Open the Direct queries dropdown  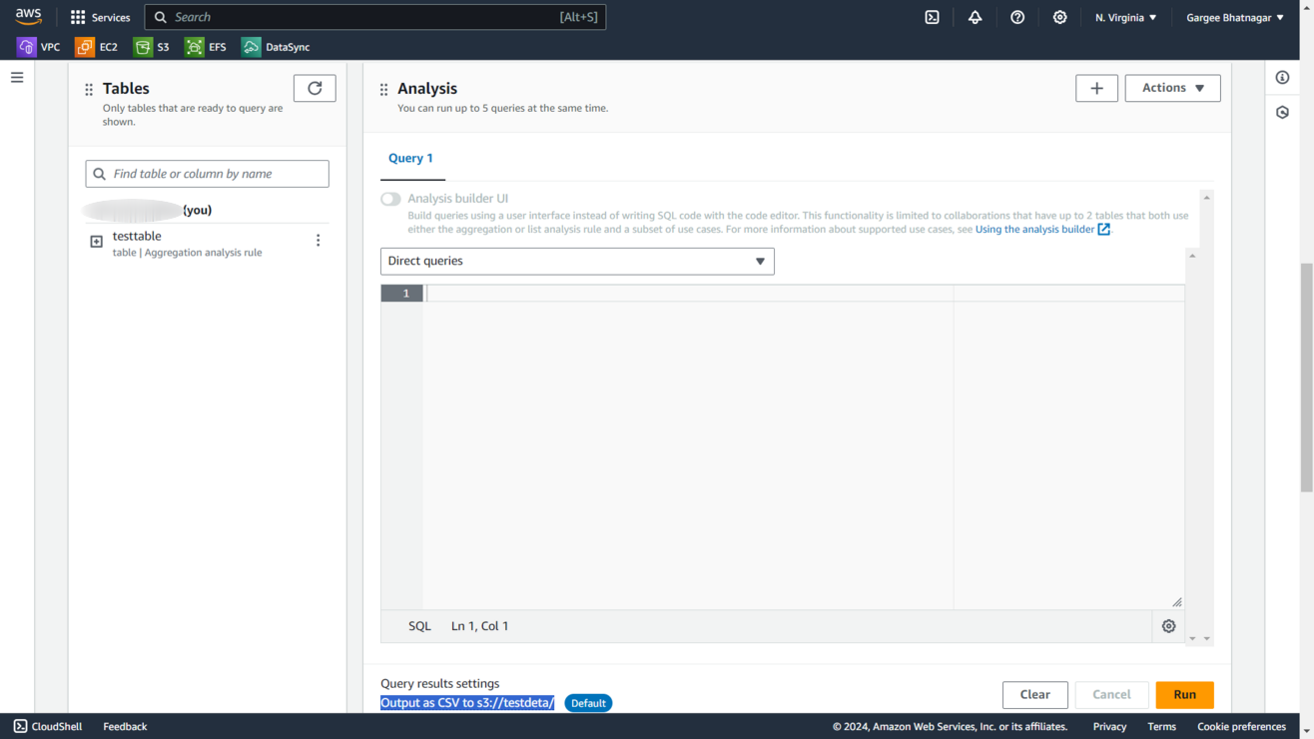[577, 262]
